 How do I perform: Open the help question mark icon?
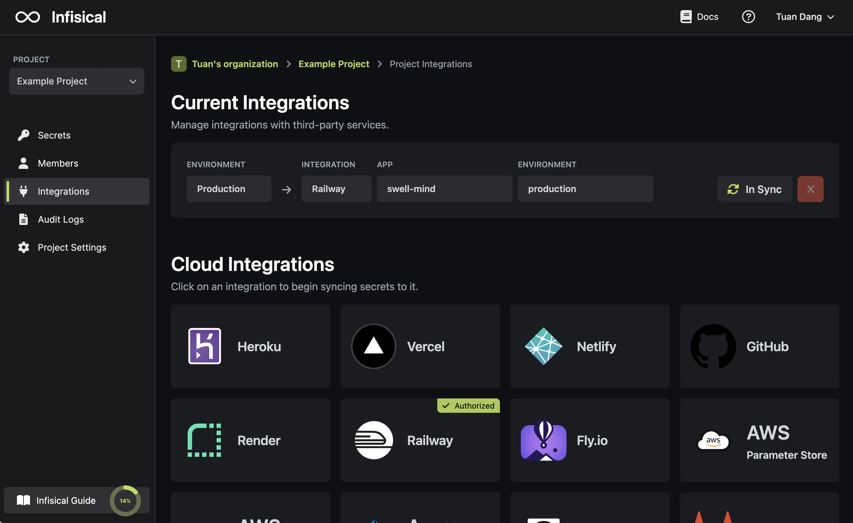[748, 17]
